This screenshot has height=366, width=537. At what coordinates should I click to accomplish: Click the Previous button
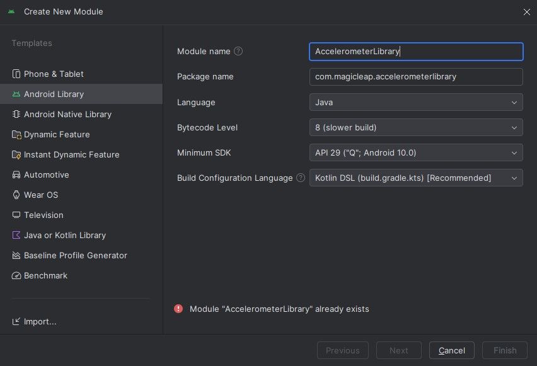tap(342, 350)
